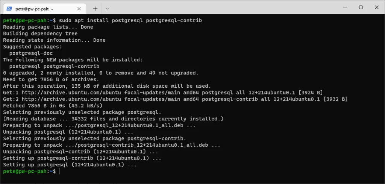Viewport: 385px width, 184px height.
Task: Click the Reading package lists... Done line
Action: [x=48, y=27]
